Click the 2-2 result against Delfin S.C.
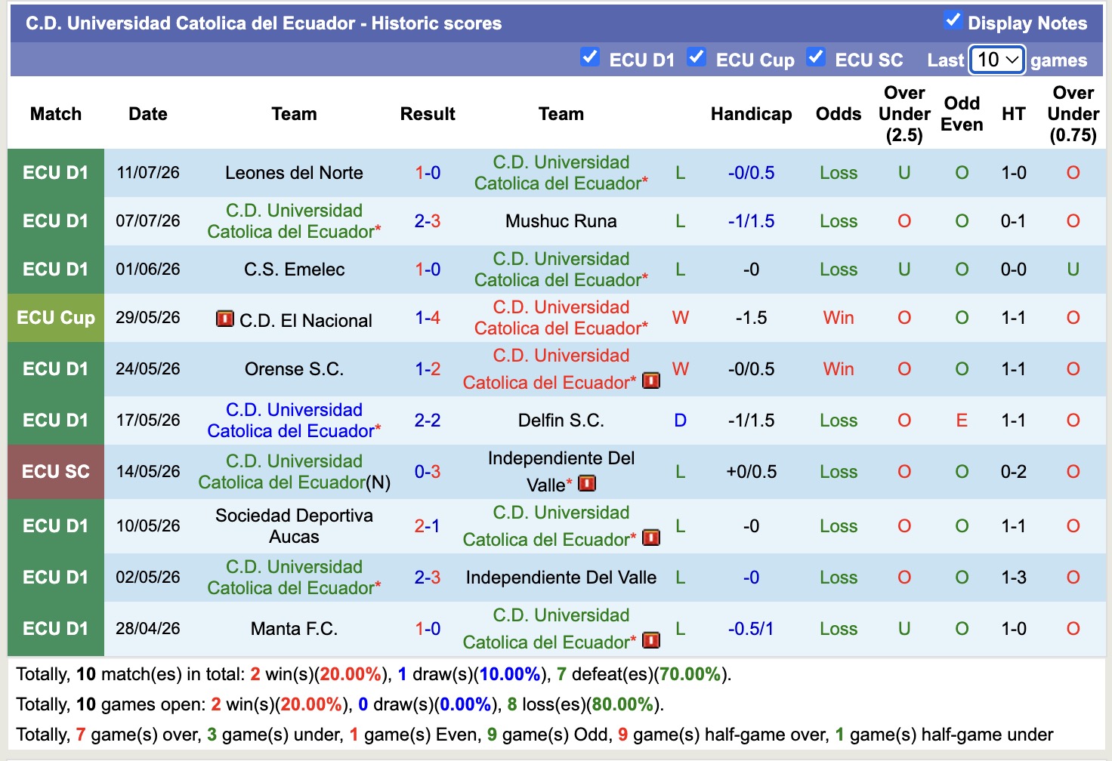Image resolution: width=1112 pixels, height=761 pixels. coord(428,421)
